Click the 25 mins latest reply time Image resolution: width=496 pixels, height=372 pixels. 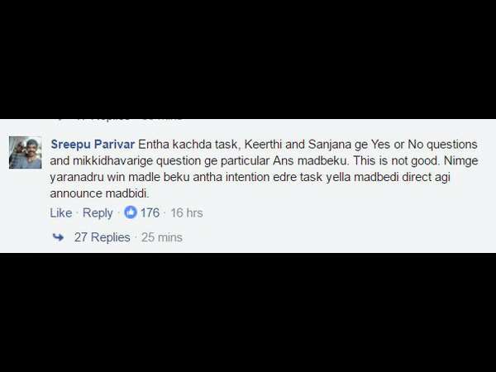click(x=162, y=237)
